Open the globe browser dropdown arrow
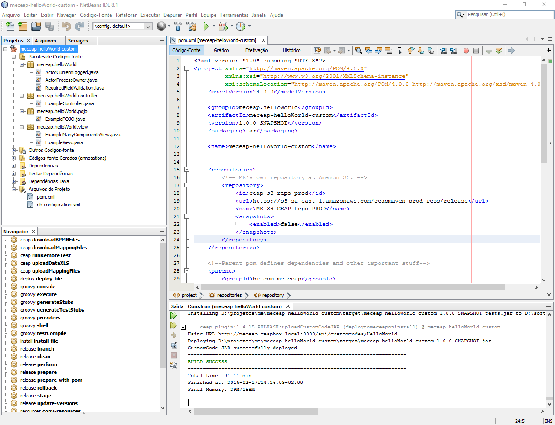Image resolution: width=555 pixels, height=425 pixels. point(169,26)
